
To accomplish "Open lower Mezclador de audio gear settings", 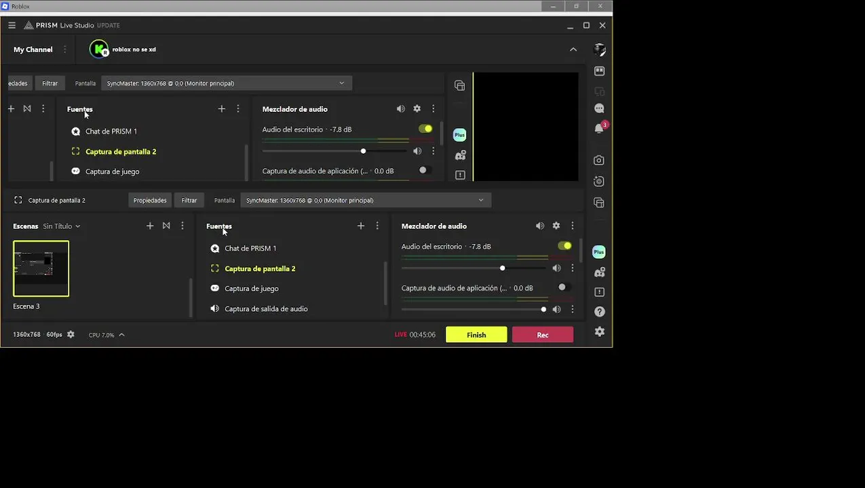I will coord(556,226).
